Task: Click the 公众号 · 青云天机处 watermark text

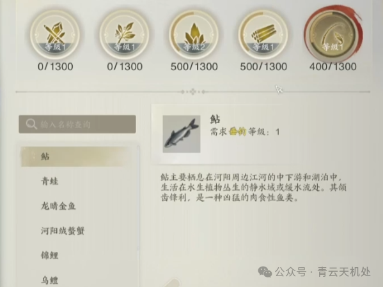Action: click(323, 272)
